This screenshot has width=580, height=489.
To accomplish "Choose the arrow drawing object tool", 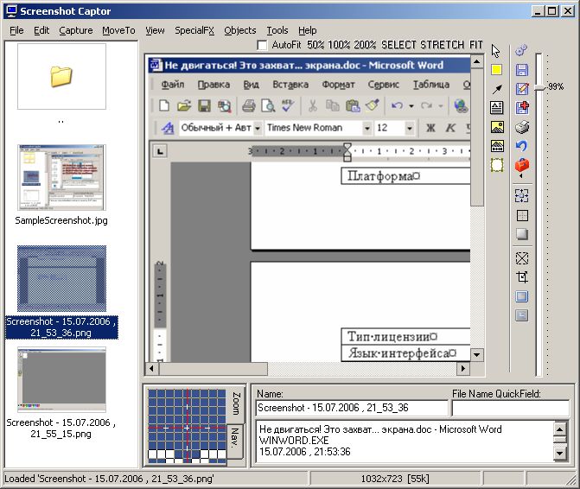I will click(497, 89).
